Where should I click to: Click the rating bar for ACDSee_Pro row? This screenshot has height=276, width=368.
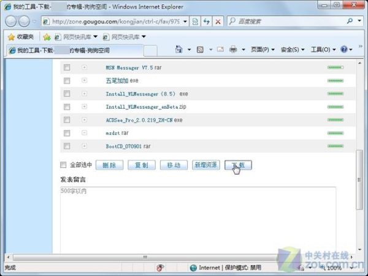tap(335, 120)
